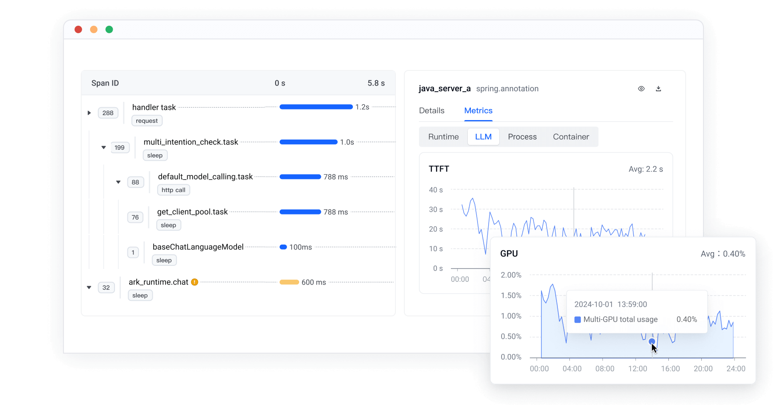774x405 pixels.
Task: Click the blue data point on GPU chart
Action: (x=652, y=341)
